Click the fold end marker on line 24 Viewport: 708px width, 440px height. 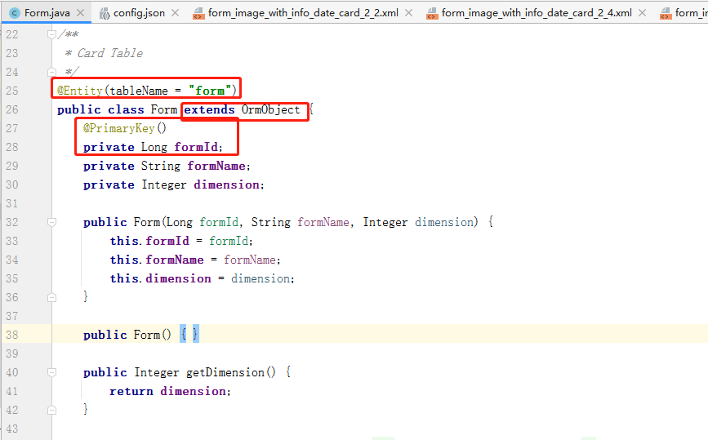tap(52, 72)
